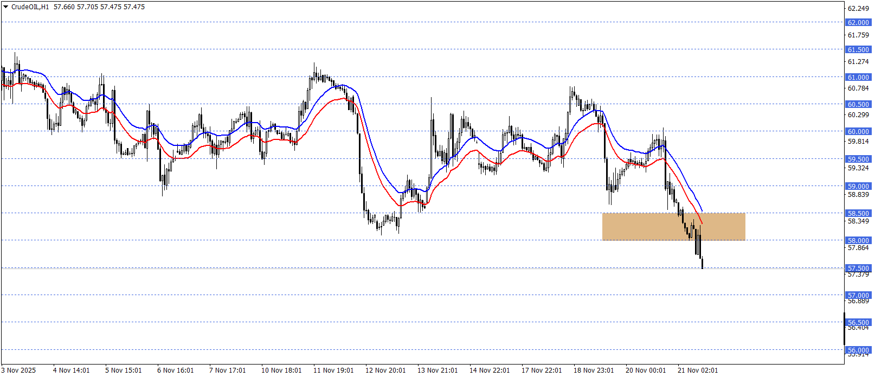This screenshot has height=377, width=875.
Task: Click the CrudeOIL,H1 symbol title text
Action: coord(30,7)
